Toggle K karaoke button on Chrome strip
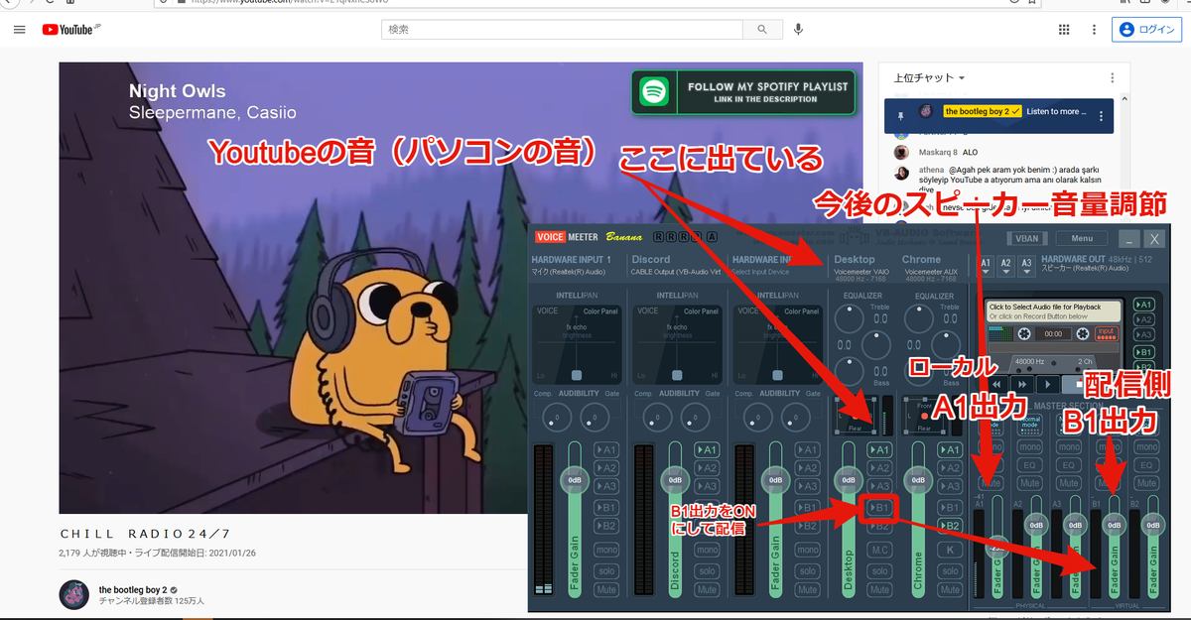 [950, 550]
